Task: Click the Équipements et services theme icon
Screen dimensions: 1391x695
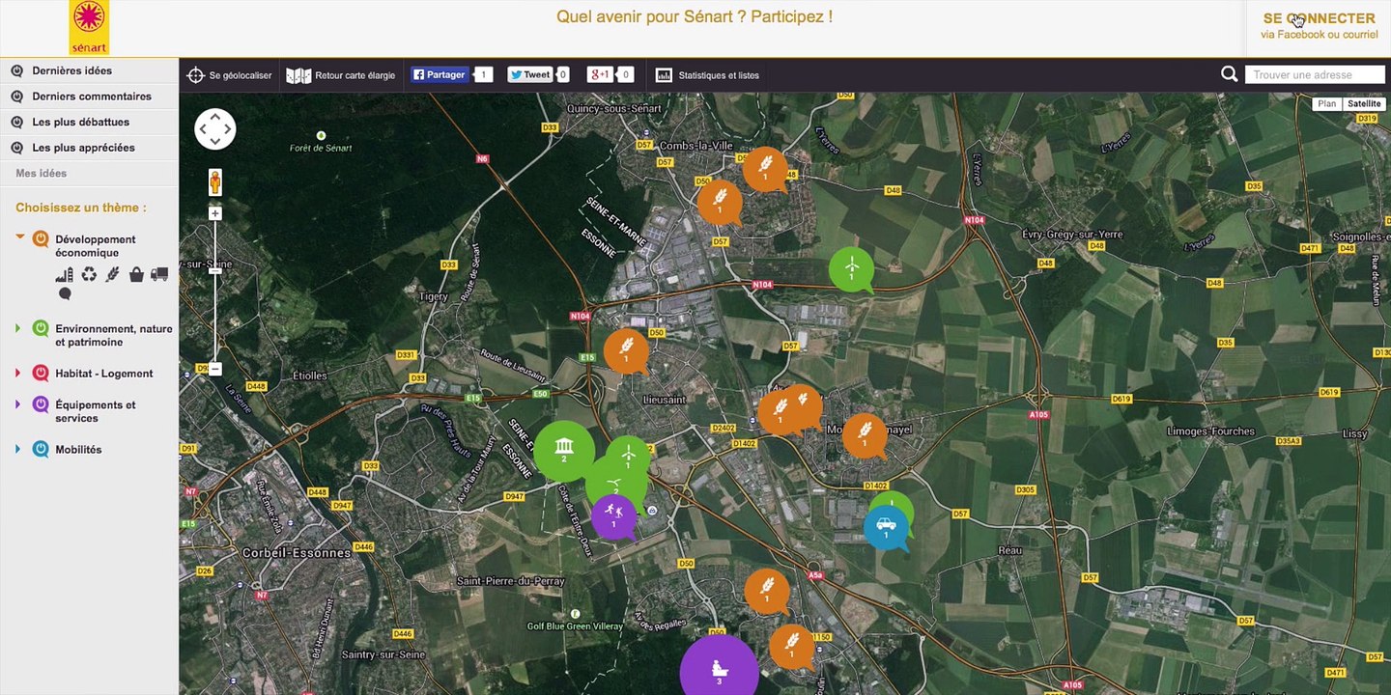Action: [41, 404]
